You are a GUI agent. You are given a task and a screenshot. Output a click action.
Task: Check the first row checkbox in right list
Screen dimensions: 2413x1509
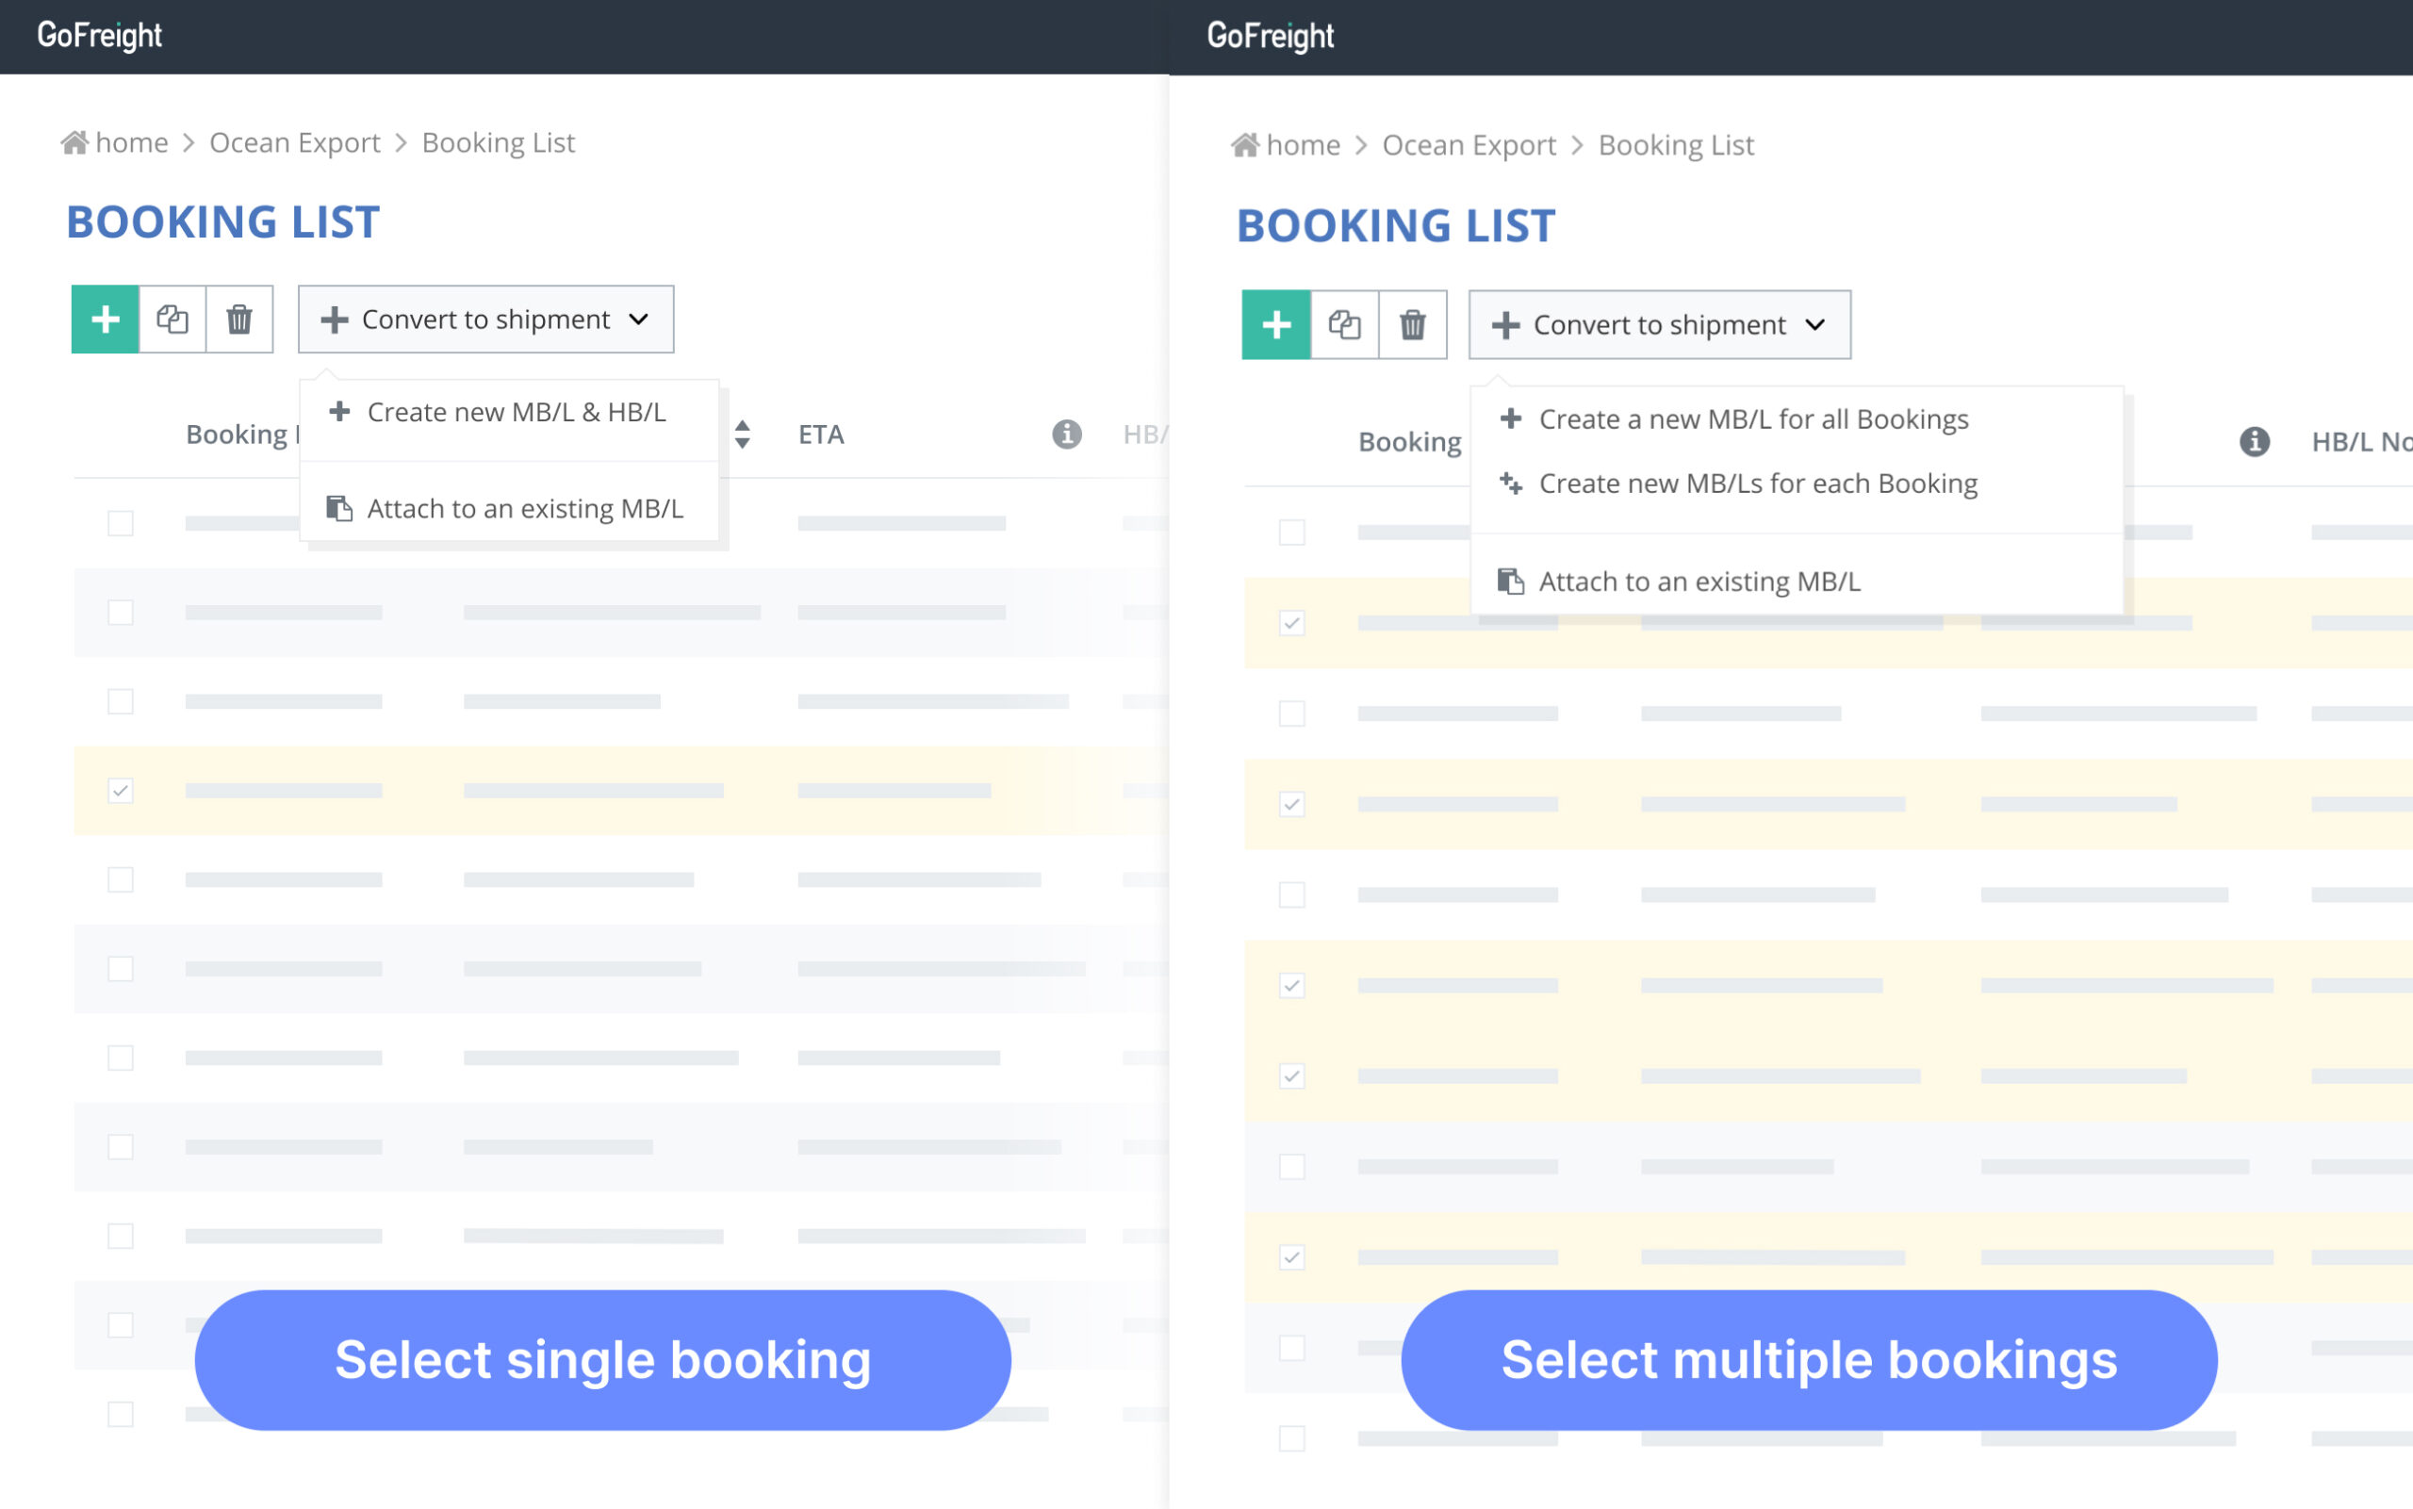tap(1291, 532)
